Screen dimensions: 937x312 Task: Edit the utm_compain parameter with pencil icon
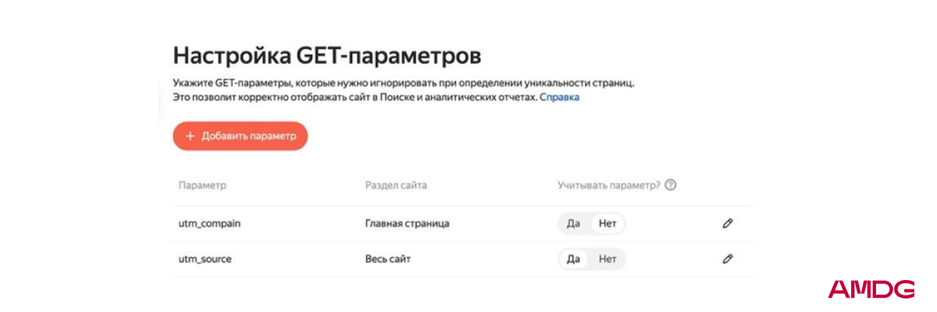point(728,224)
